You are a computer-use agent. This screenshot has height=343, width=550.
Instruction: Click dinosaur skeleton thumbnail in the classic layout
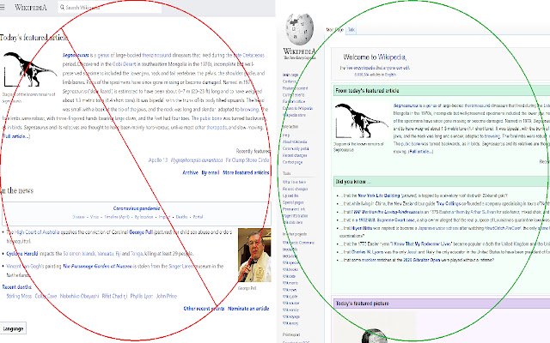361,121
